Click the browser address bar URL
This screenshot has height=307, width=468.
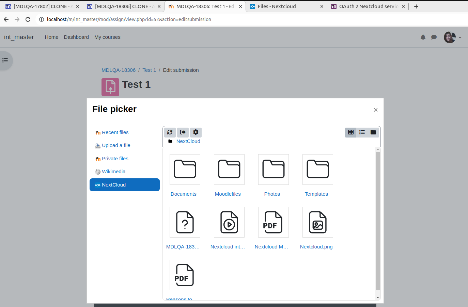tap(129, 19)
